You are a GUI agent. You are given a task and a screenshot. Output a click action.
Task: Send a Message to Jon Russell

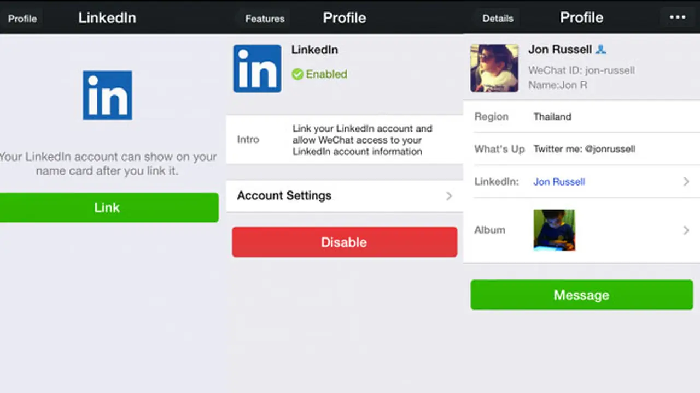pos(581,295)
